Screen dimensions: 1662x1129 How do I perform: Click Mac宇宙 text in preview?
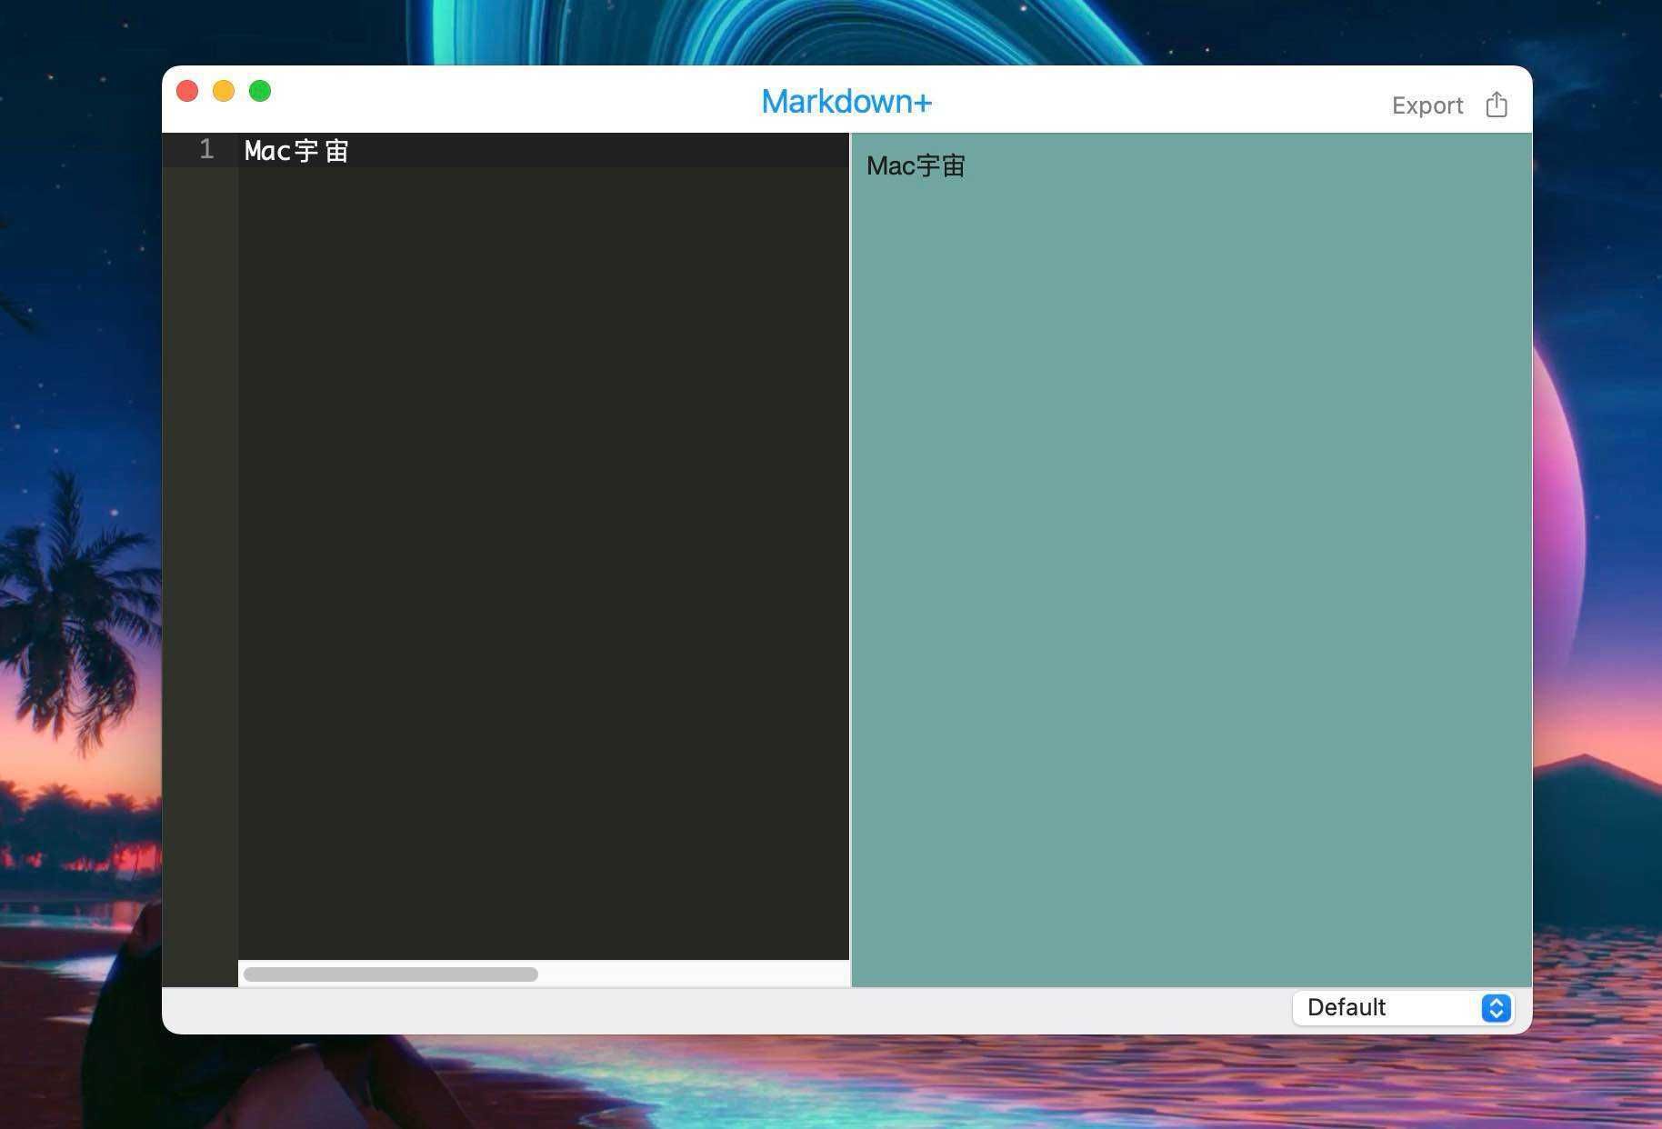click(x=914, y=165)
